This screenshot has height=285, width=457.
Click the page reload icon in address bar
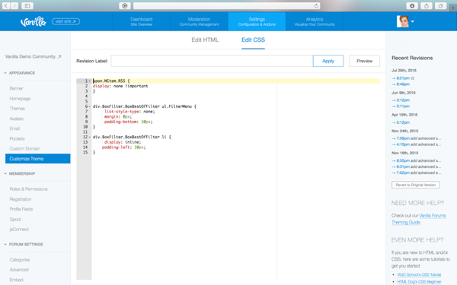tap(316, 6)
